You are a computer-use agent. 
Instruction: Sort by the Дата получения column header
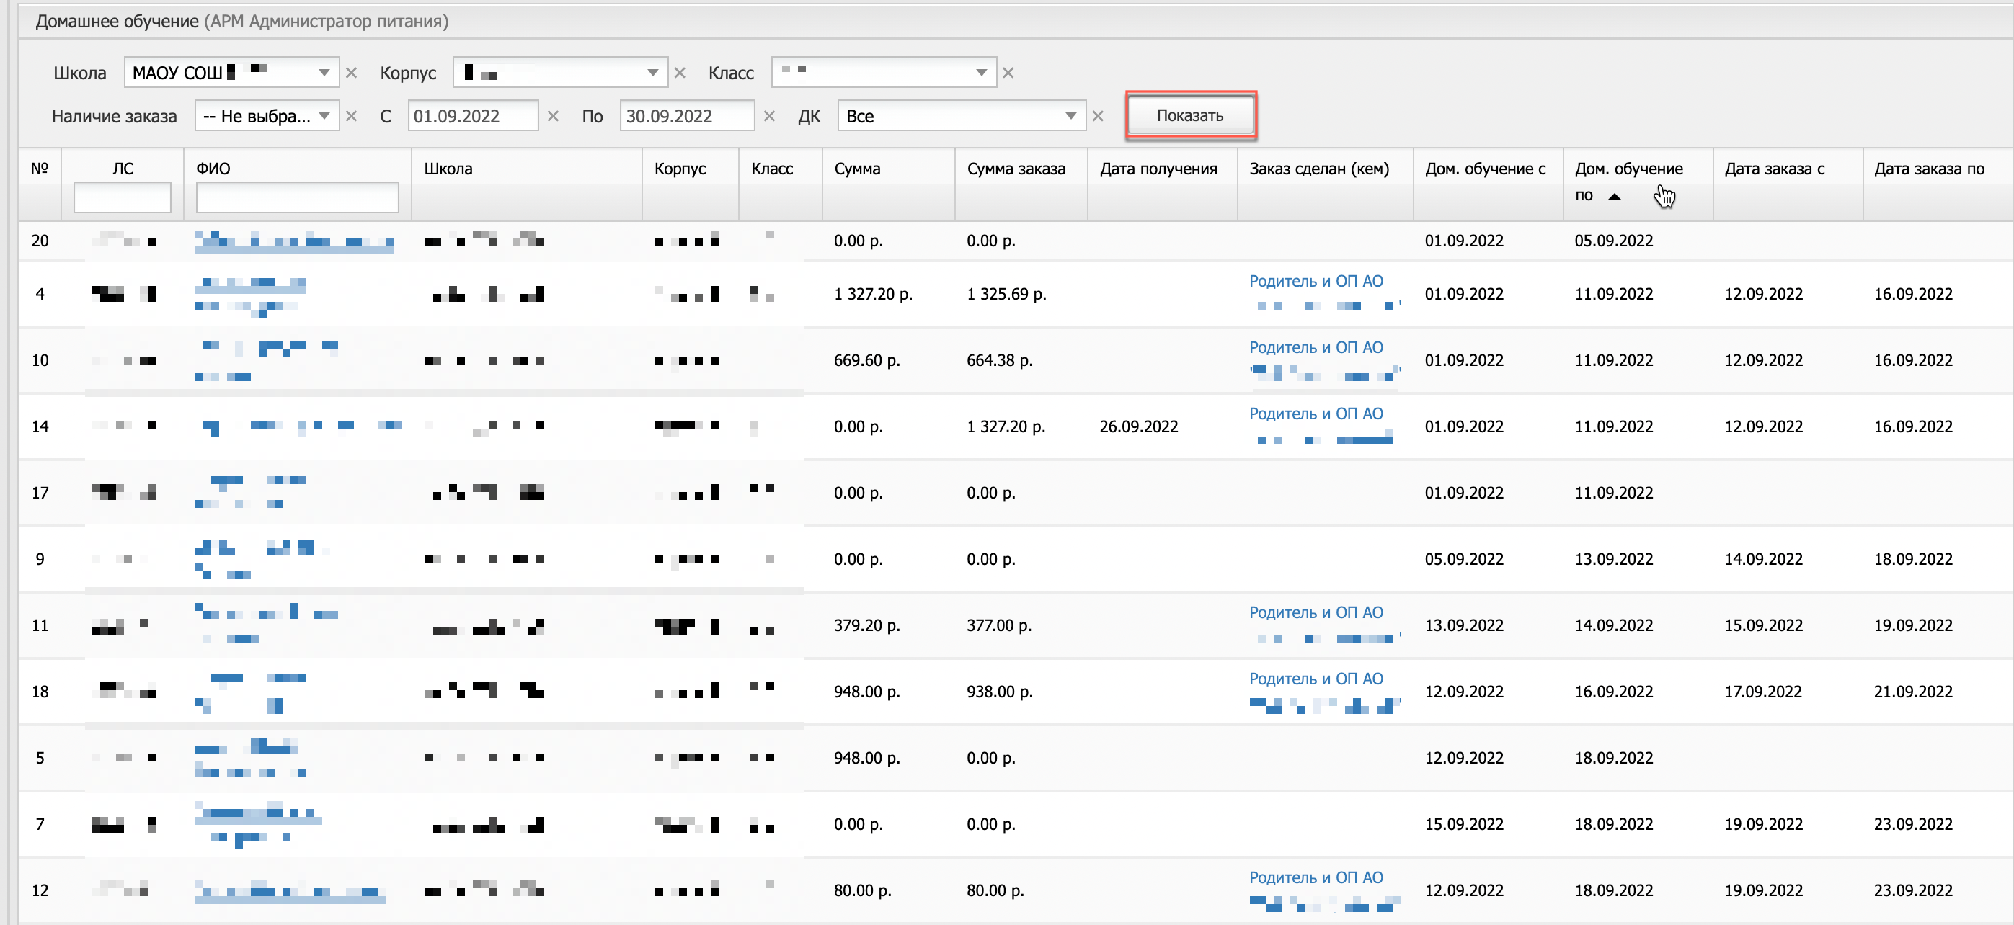[x=1158, y=169]
